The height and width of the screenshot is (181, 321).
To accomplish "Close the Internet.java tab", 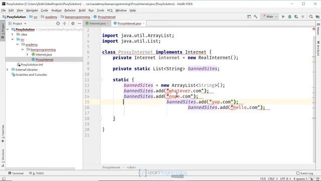I will (x=108, y=24).
